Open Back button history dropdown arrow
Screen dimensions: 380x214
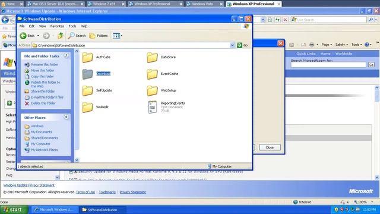(38, 36)
